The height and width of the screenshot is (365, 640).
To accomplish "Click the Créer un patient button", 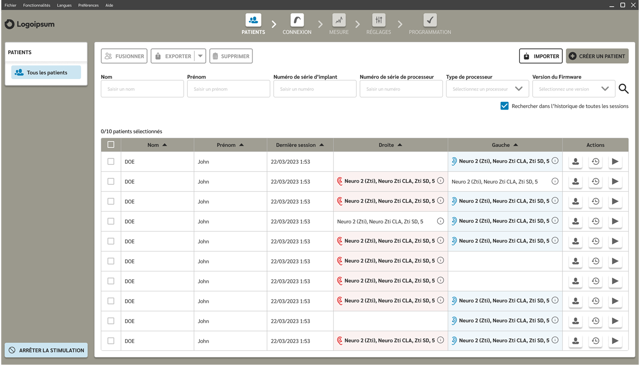I will pyautogui.click(x=597, y=56).
